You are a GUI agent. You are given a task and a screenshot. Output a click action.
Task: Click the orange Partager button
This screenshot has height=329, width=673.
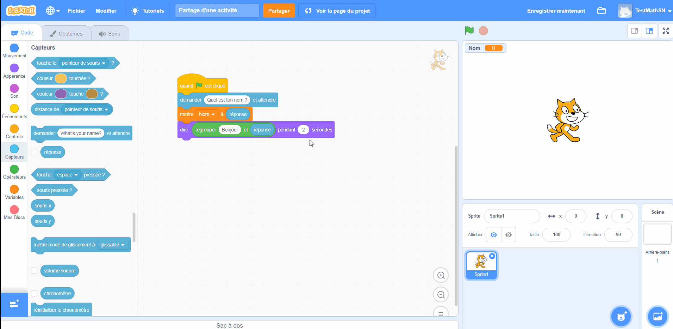point(279,11)
